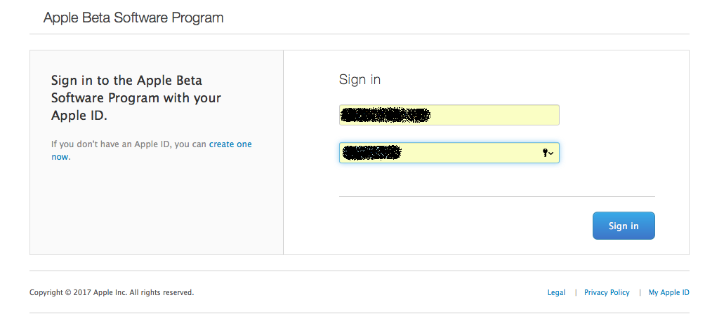Go to My Apple ID footer link
This screenshot has width=705, height=328.
point(668,292)
